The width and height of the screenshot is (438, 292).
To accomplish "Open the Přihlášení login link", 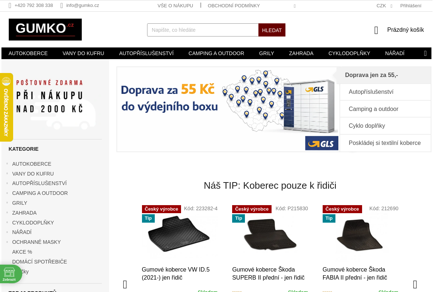I will 411,5.
